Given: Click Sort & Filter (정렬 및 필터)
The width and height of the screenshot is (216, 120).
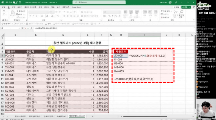Looking at the screenshot, I should tap(175, 14).
